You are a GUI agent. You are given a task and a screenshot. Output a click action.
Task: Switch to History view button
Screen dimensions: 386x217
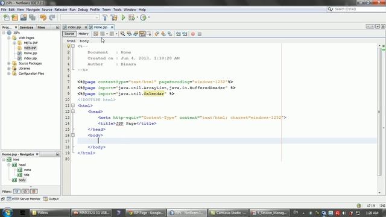pyautogui.click(x=83, y=34)
